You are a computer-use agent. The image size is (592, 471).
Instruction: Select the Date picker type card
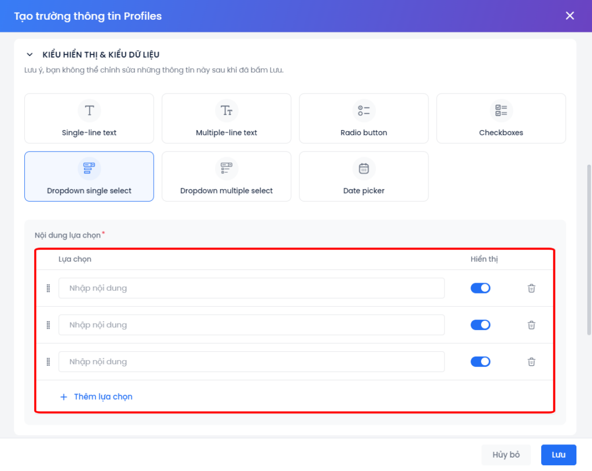(364, 177)
